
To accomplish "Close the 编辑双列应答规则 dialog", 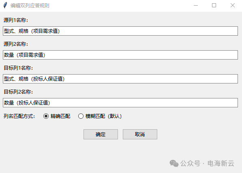I will pos(233,6).
